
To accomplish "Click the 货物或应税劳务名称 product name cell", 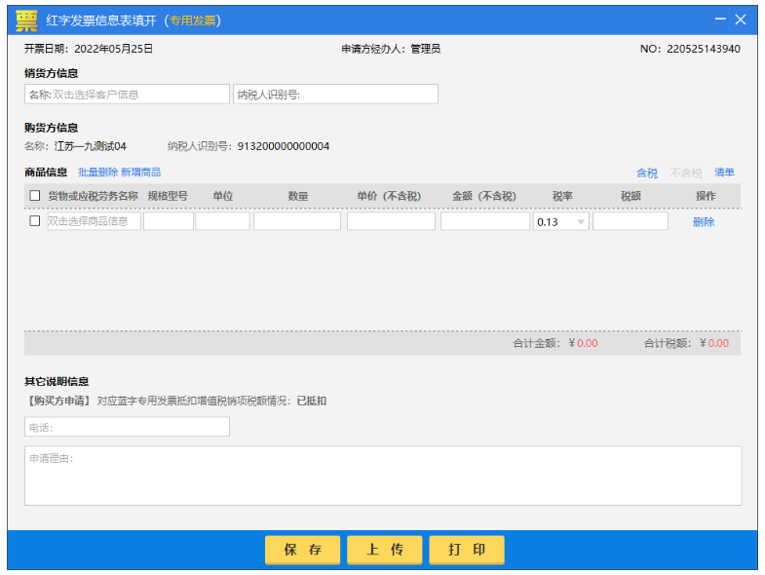I will tap(94, 221).
